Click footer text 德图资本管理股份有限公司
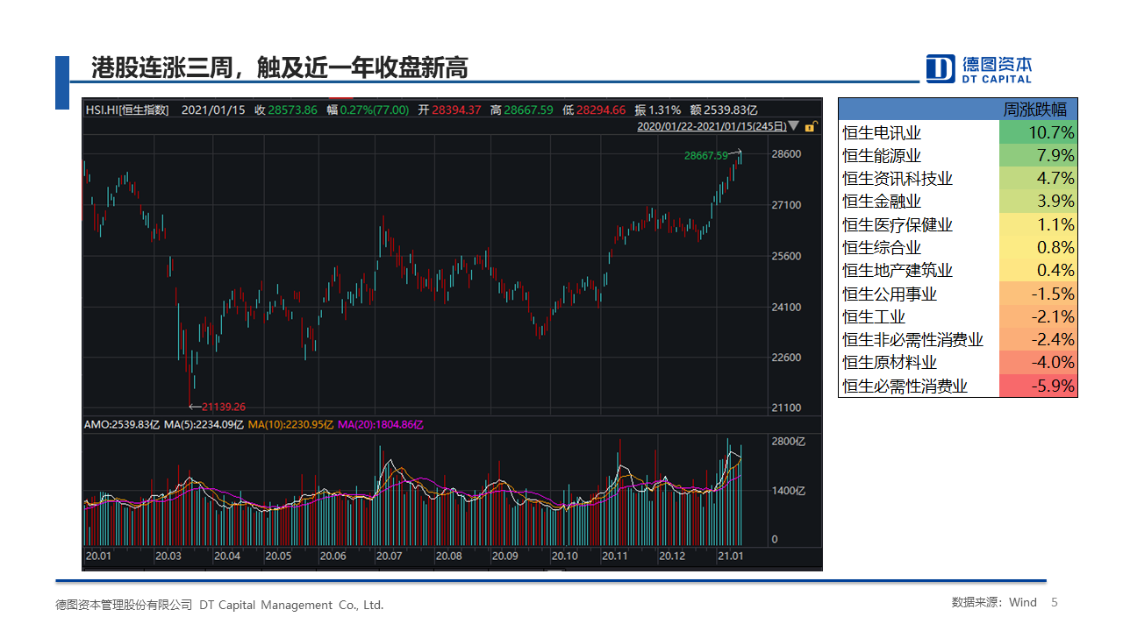The width and height of the screenshot is (1123, 631). (x=124, y=605)
